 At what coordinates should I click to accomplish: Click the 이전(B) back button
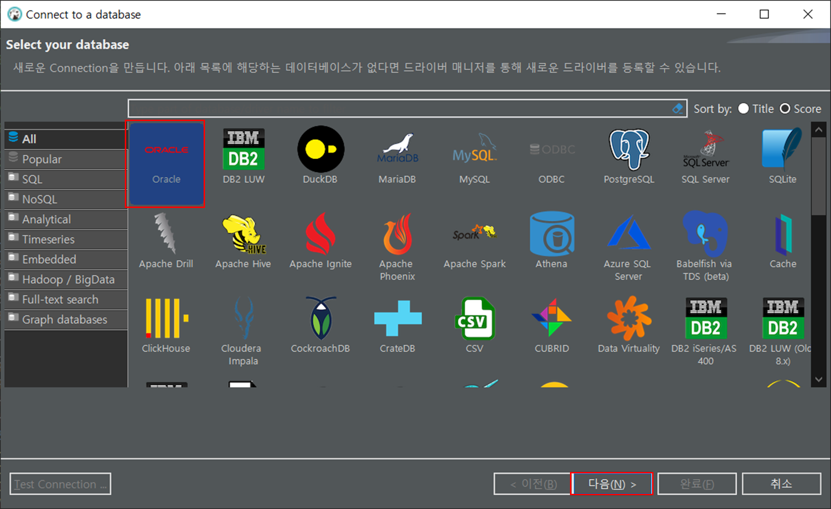coord(533,484)
